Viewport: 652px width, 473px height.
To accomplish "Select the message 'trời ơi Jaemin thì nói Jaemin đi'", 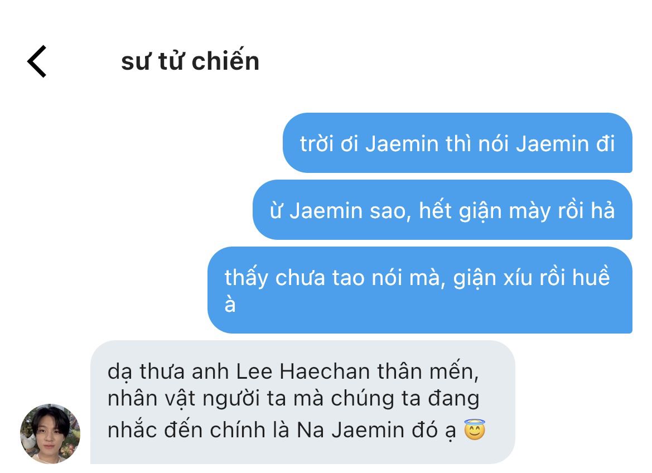I will pyautogui.click(x=457, y=143).
